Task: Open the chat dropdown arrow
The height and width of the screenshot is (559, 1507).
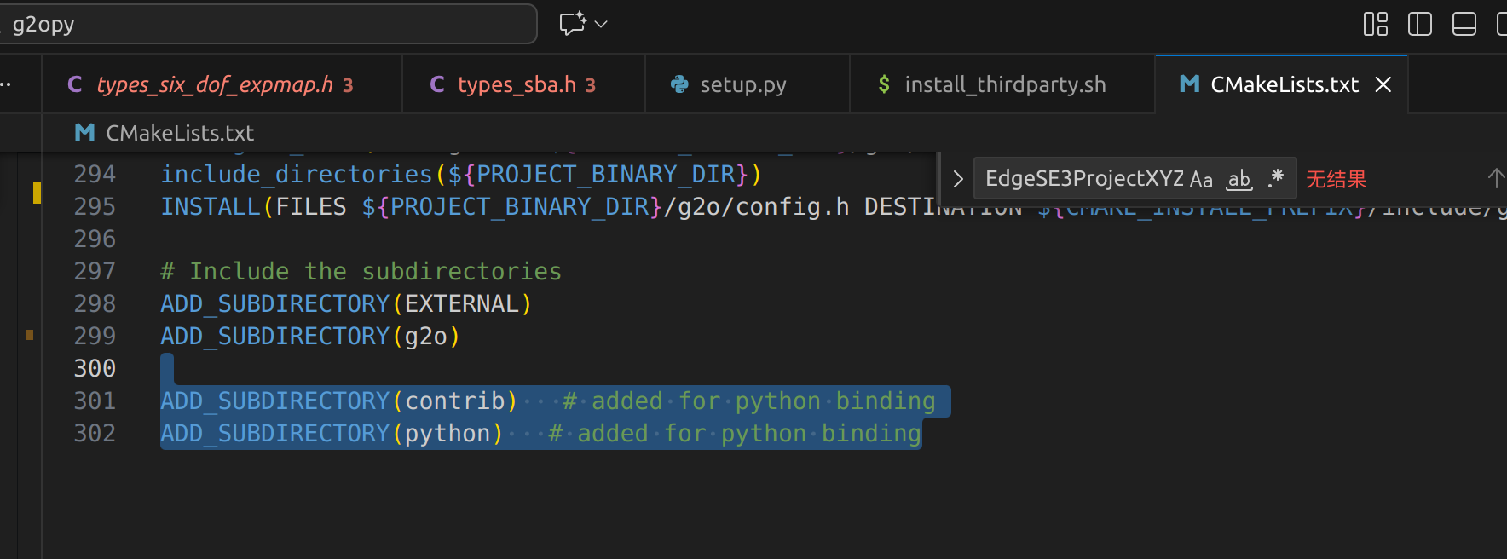Action: point(601,24)
